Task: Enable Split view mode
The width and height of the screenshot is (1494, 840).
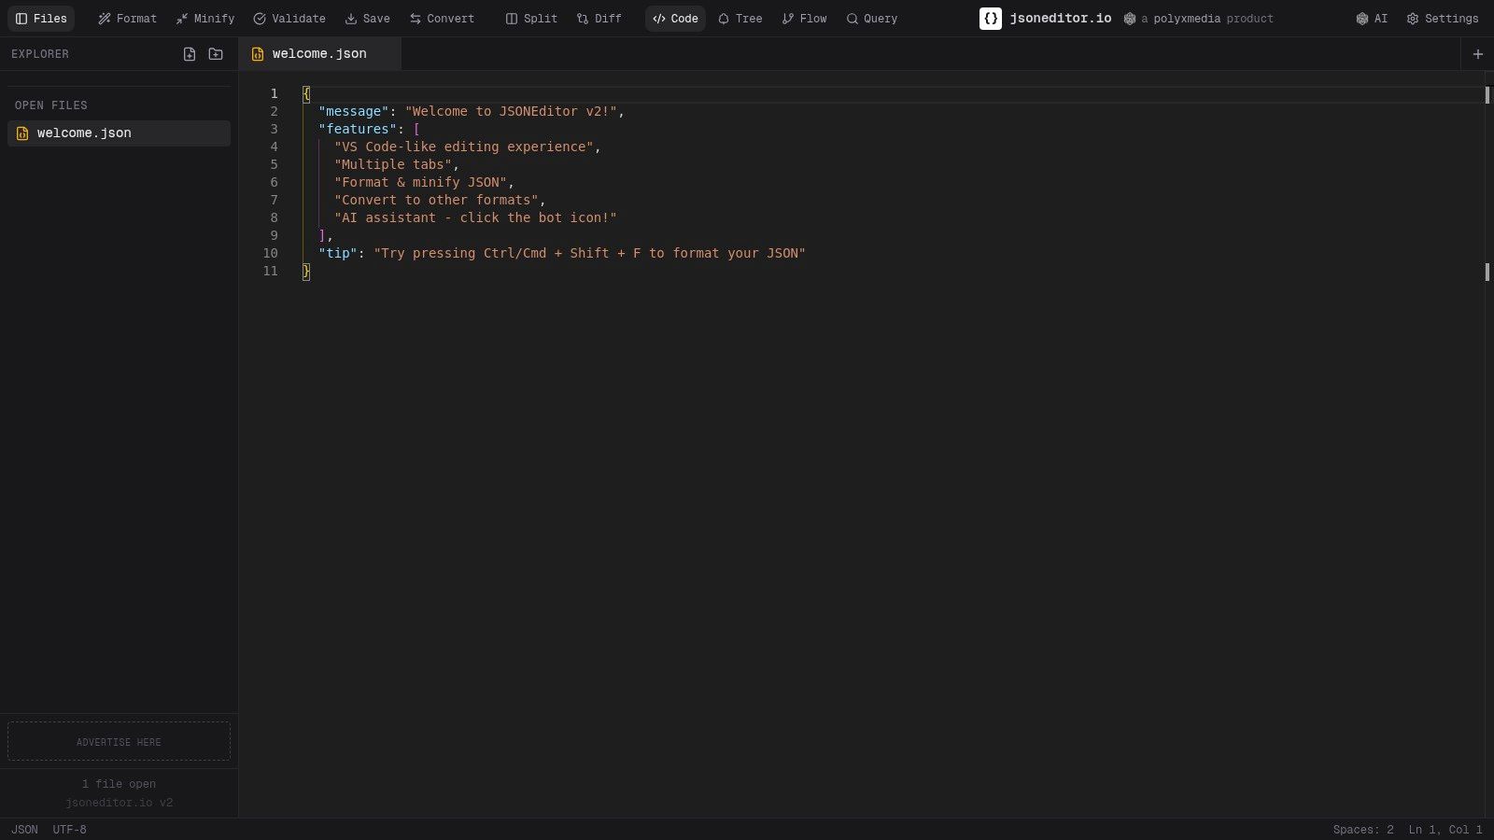Action: pos(530,19)
